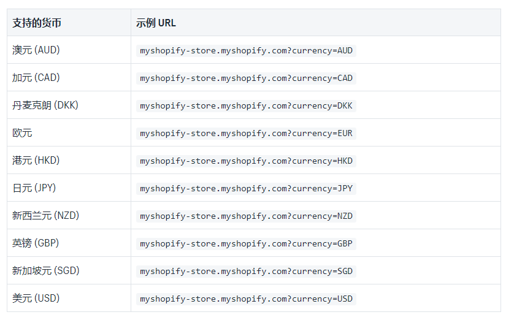Click the 美元 (USD) cell
This screenshot has height=320, width=514.
point(69,298)
